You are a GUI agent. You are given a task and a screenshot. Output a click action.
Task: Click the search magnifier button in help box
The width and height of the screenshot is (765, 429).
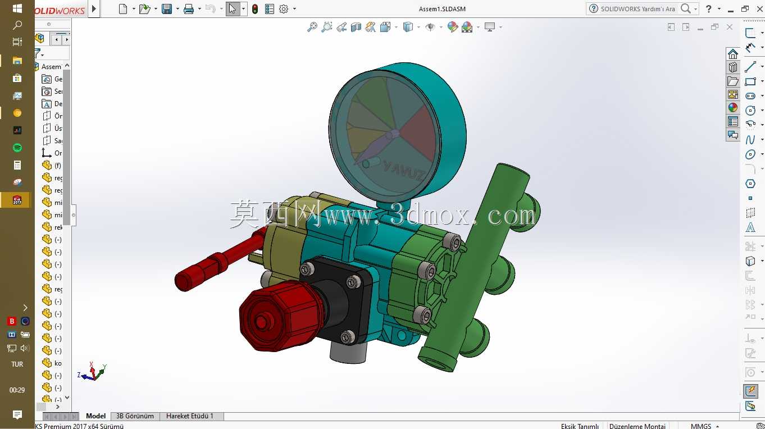coord(686,9)
